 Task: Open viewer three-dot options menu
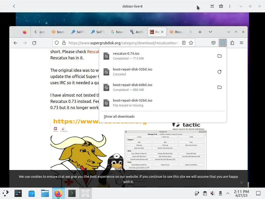coord(230,6)
